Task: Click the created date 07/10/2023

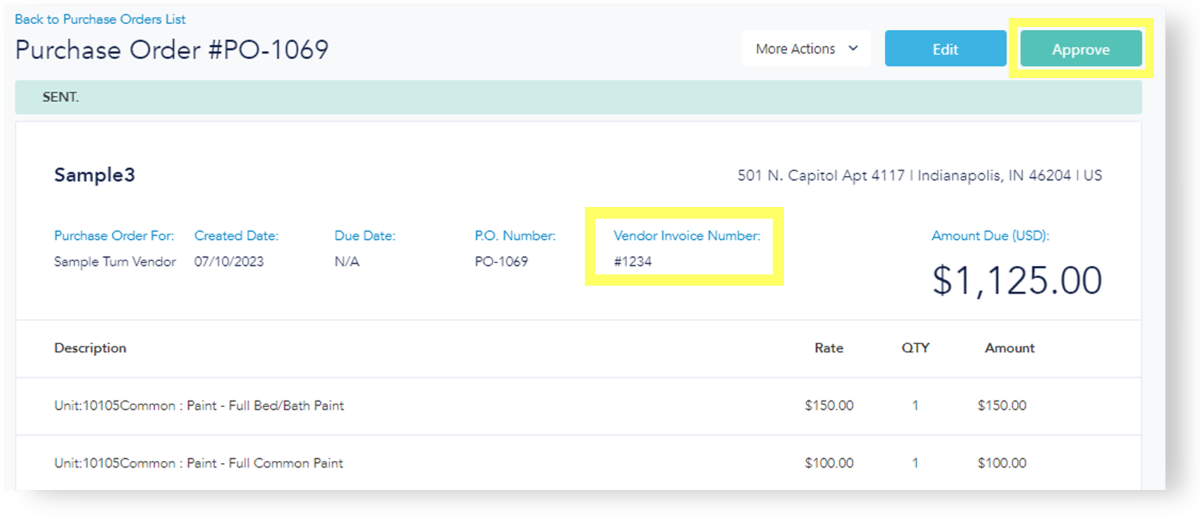Action: coord(229,261)
